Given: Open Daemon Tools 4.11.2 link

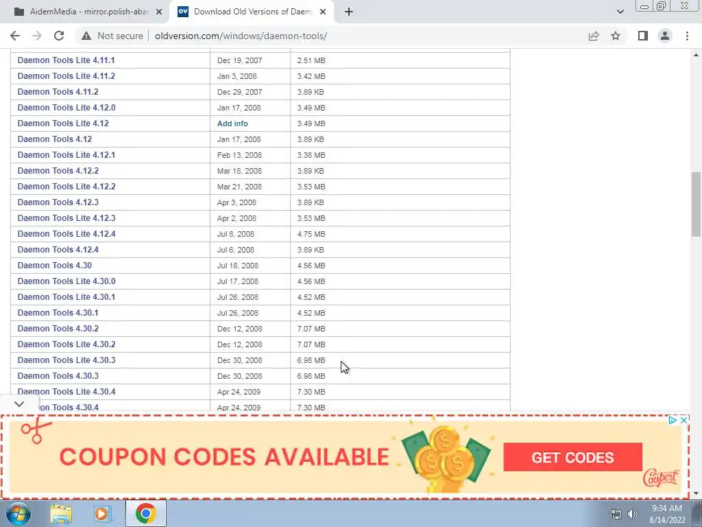Looking at the screenshot, I should coord(58,91).
